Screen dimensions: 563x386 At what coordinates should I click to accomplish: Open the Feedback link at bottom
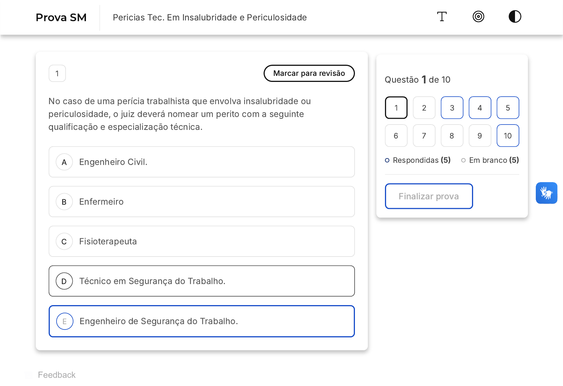tap(57, 375)
